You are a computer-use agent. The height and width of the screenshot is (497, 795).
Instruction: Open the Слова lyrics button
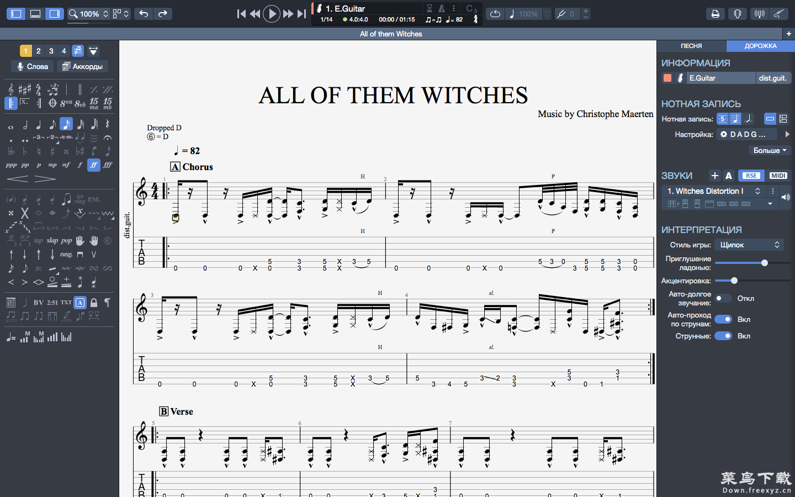(x=33, y=66)
